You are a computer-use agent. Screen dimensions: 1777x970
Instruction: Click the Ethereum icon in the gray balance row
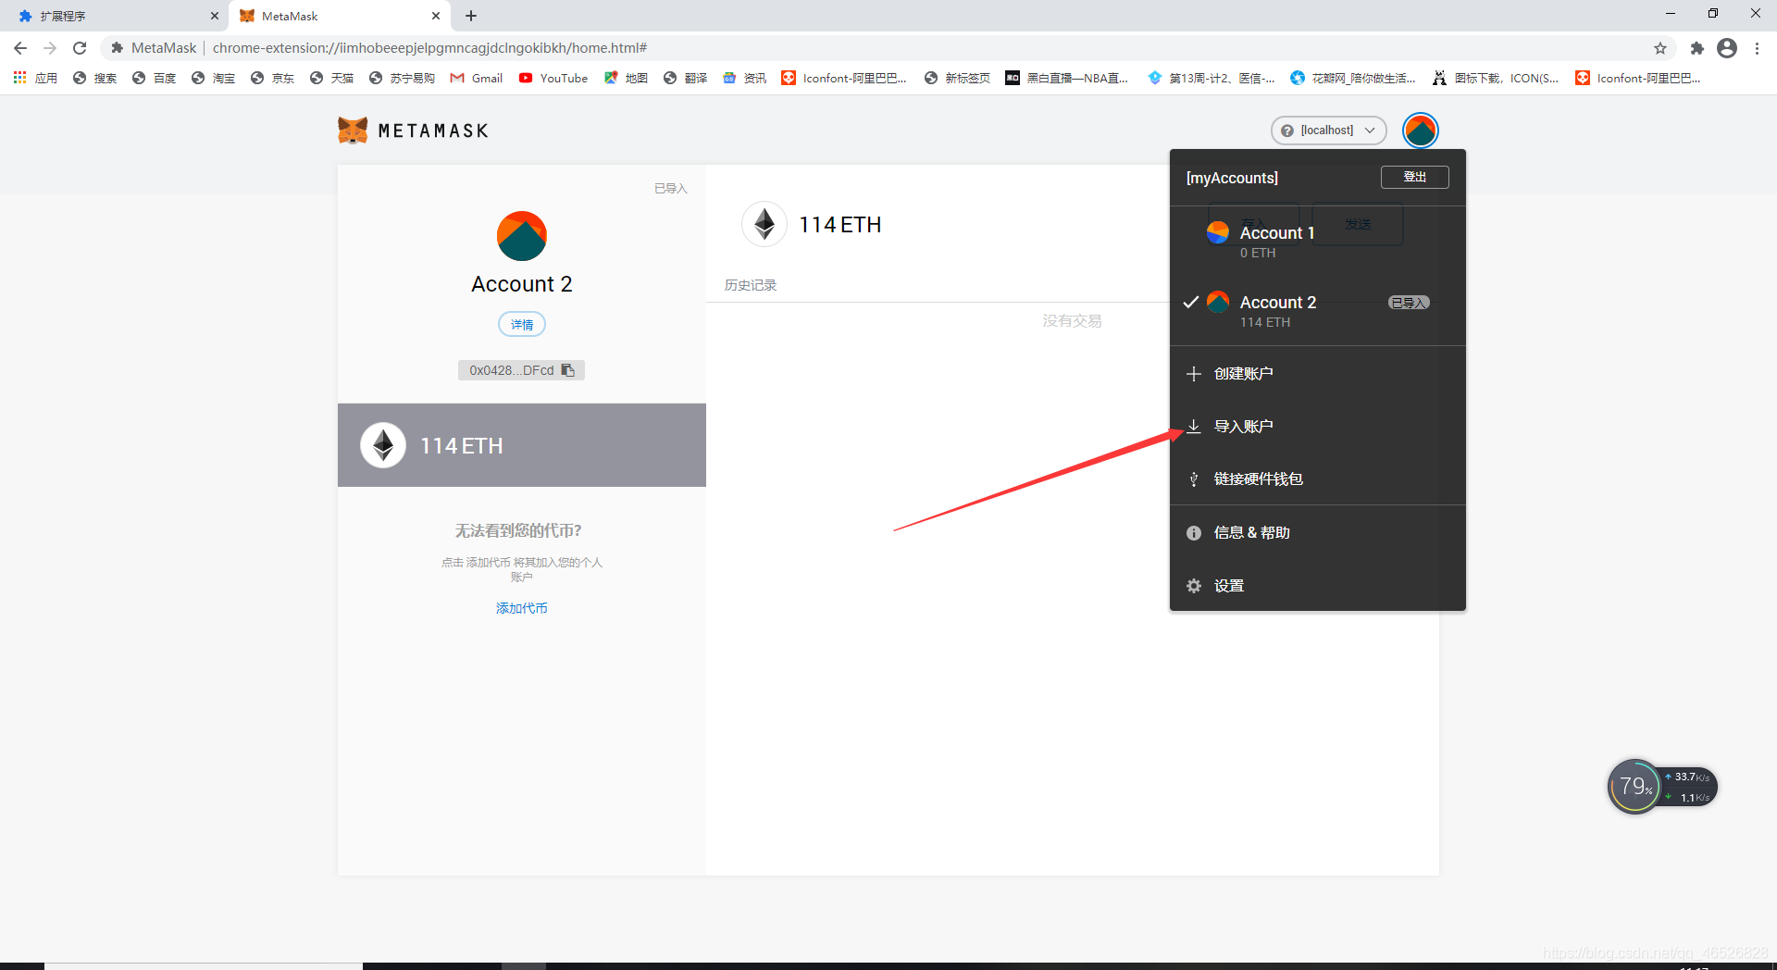(383, 445)
